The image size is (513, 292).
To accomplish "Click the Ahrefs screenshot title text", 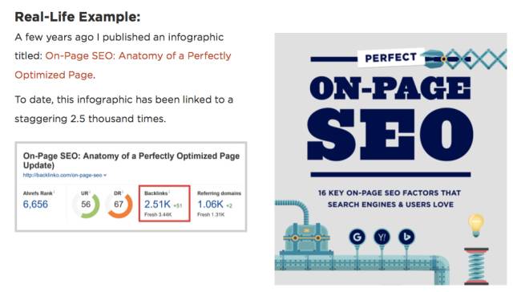I will click(131, 160).
